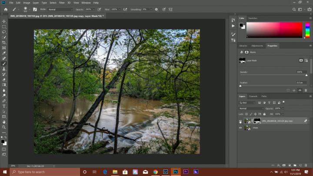Add layer mask at Layers panel bottom
This screenshot has width=313, height=176.
pos(284,165)
